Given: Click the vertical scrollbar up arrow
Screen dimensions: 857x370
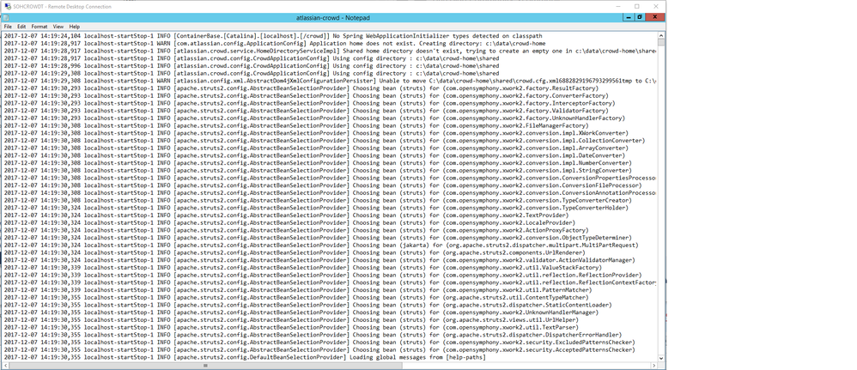Looking at the screenshot, I should 661,34.
